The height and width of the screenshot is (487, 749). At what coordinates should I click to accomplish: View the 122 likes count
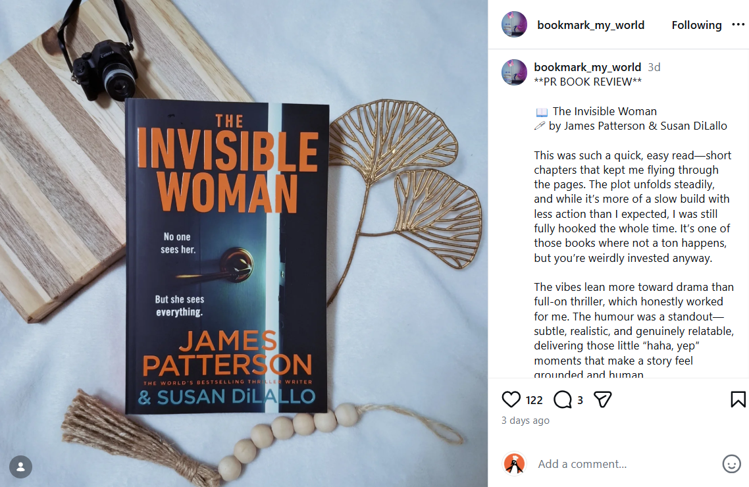[534, 400]
